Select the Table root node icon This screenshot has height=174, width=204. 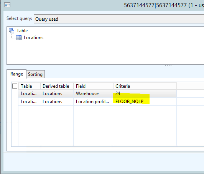pos(12,31)
